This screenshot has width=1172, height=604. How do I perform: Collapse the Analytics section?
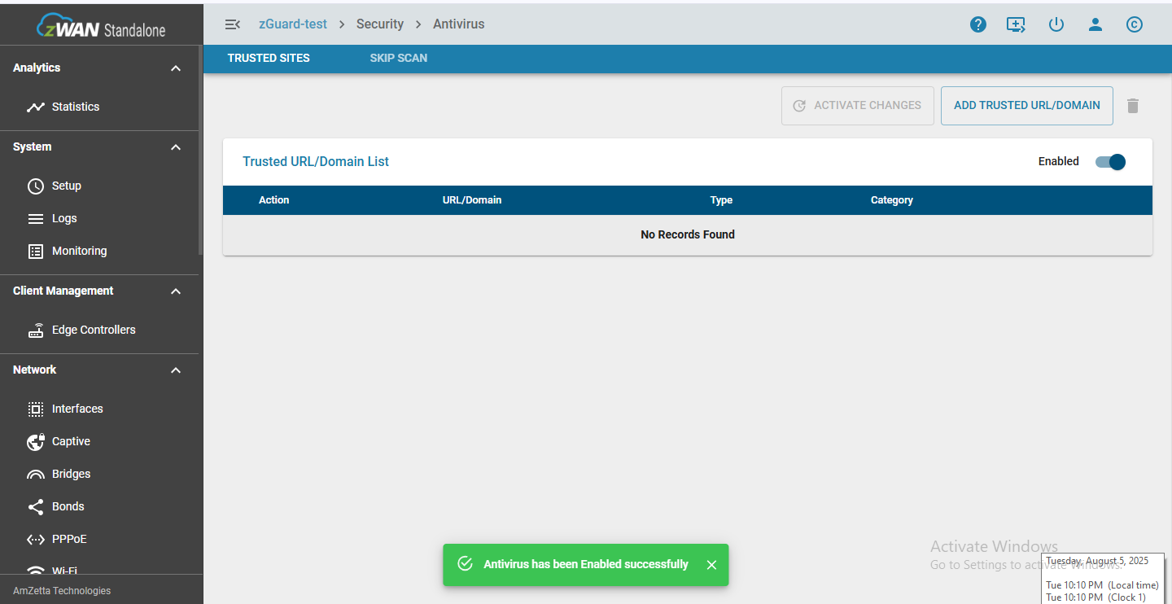(175, 68)
